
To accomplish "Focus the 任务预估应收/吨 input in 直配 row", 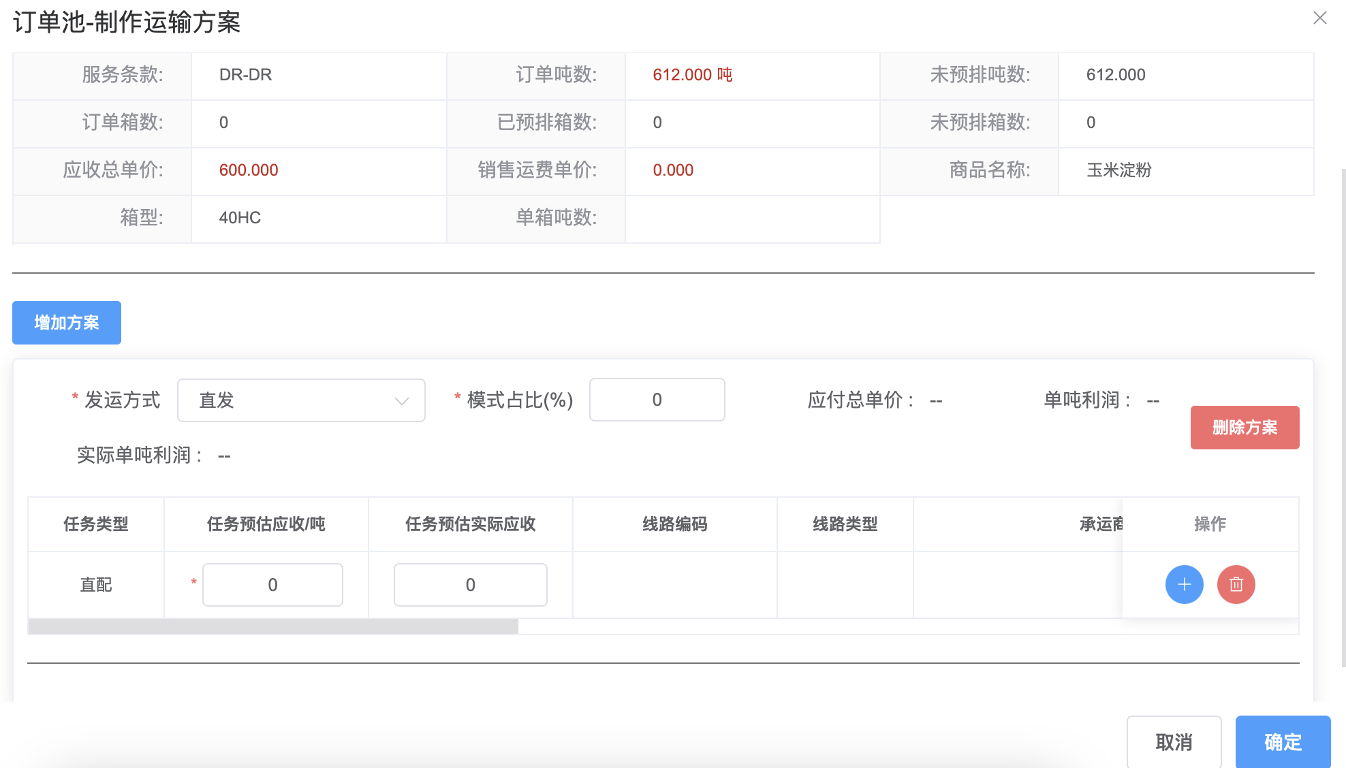I will (272, 585).
